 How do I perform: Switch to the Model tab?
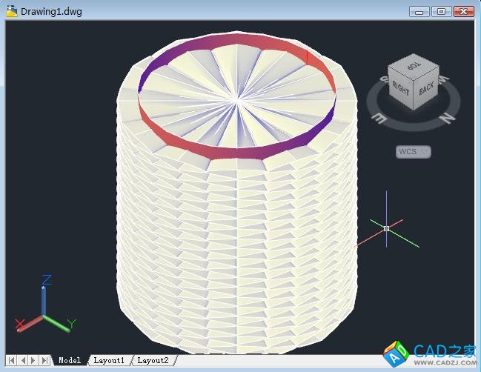(70, 360)
